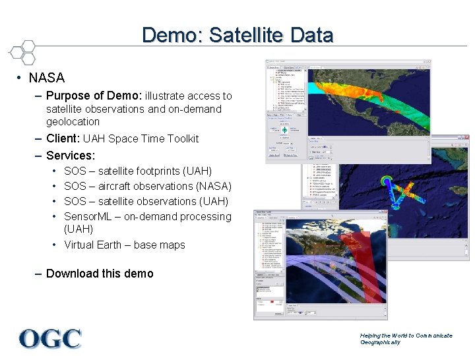
Task: Open the 'Download this demo' link
Action: [100, 274]
